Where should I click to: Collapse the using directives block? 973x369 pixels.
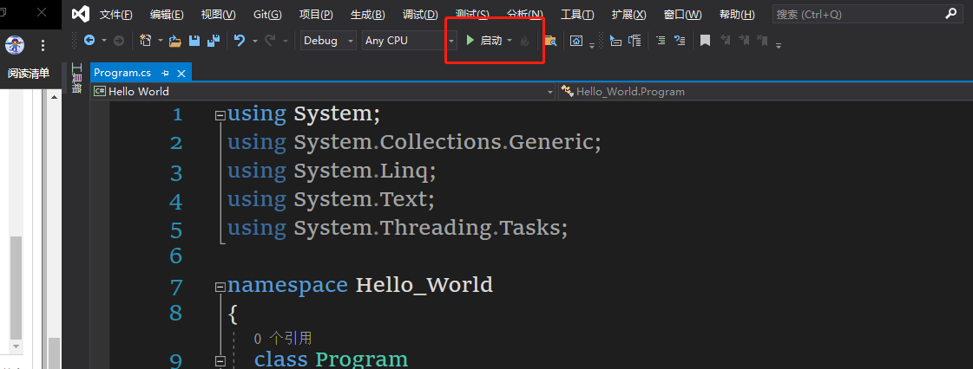(x=220, y=115)
